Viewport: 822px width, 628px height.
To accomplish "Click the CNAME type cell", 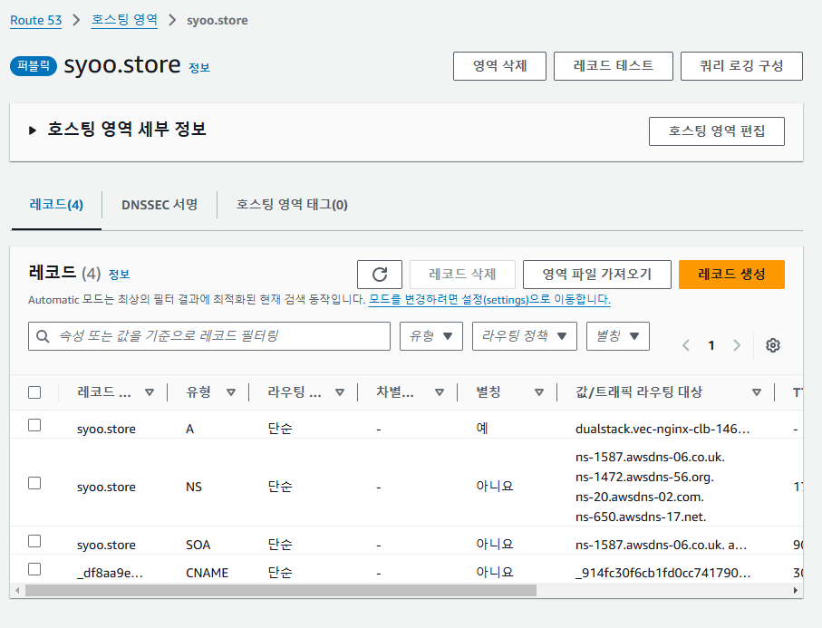I will (207, 573).
